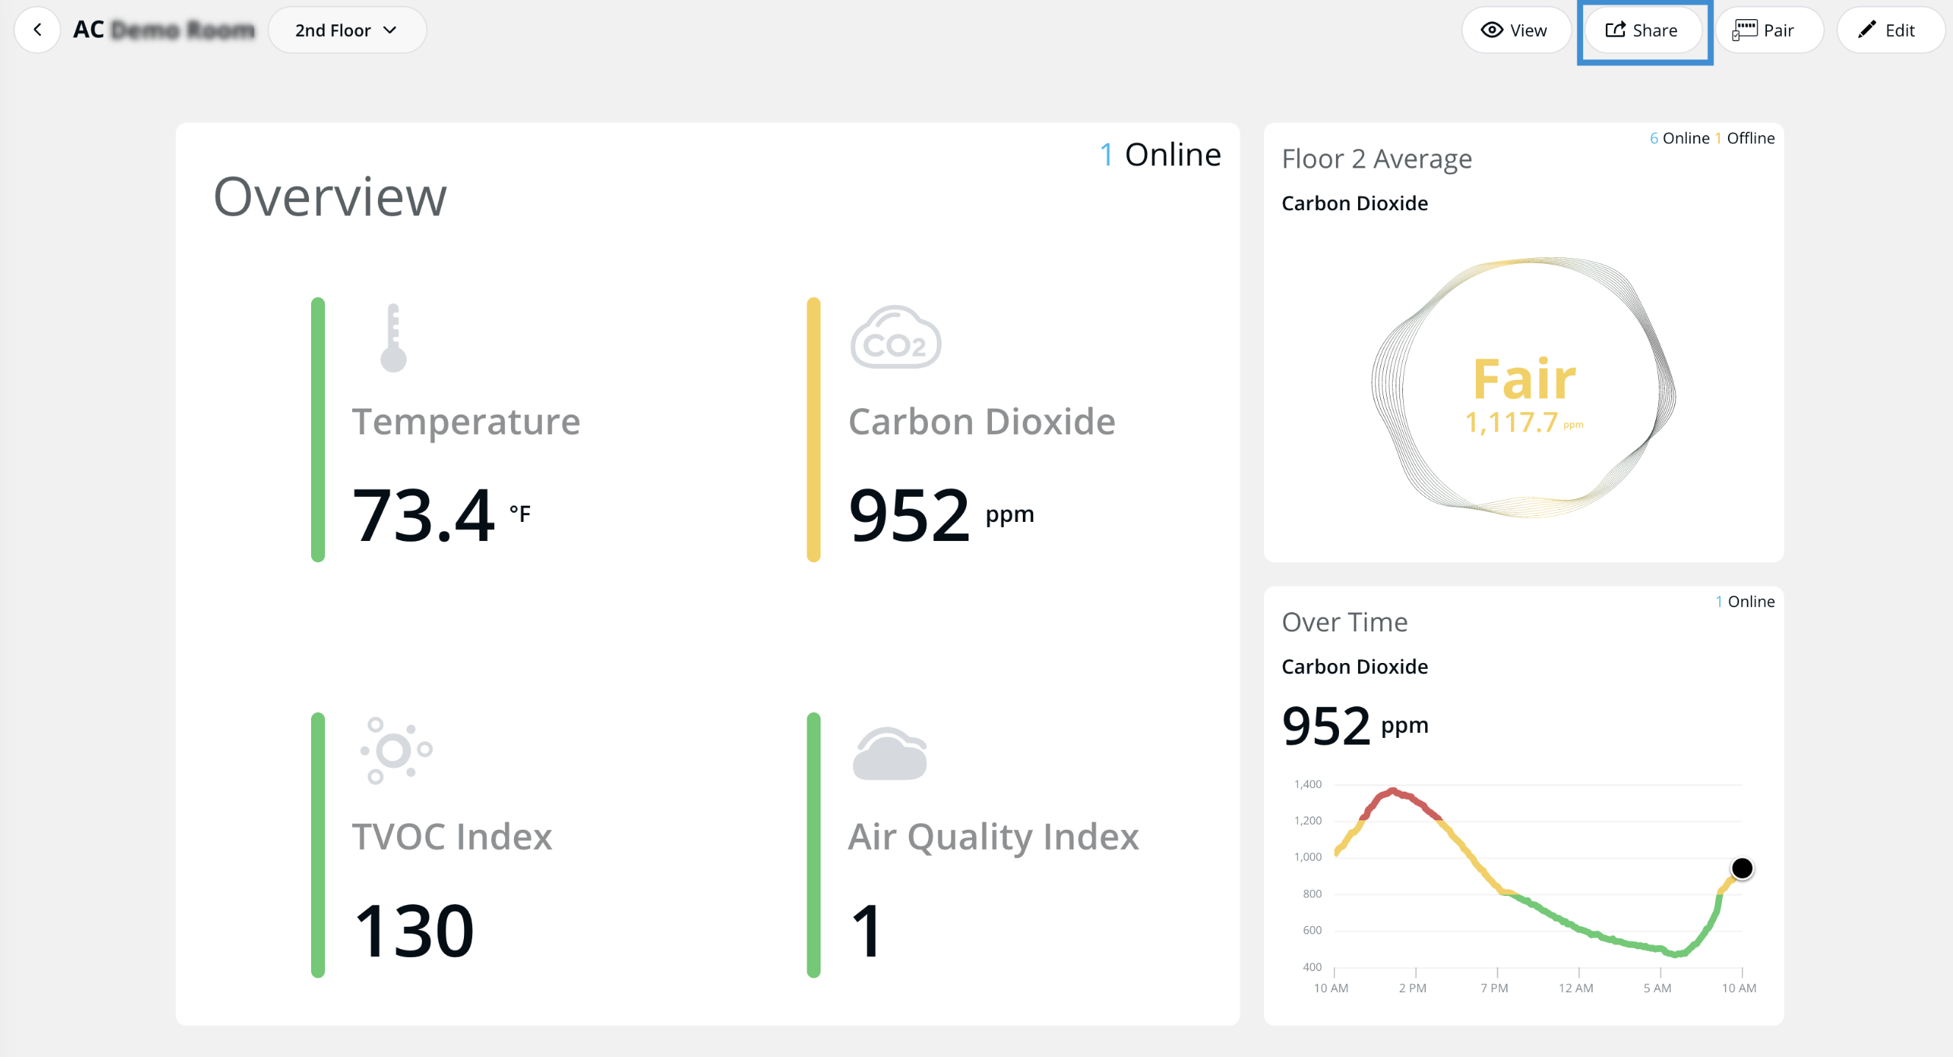The width and height of the screenshot is (1953, 1057).
Task: Click the back arrow button
Action: tap(38, 29)
